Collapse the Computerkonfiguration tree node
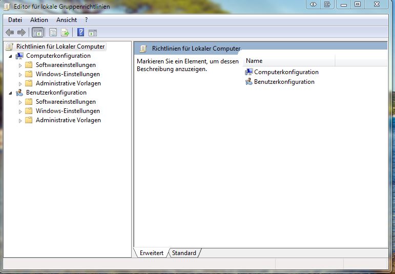Viewport: 395px width, 274px height. point(10,56)
